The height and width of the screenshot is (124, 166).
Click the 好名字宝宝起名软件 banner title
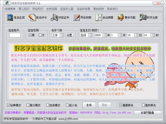[x=39, y=49]
